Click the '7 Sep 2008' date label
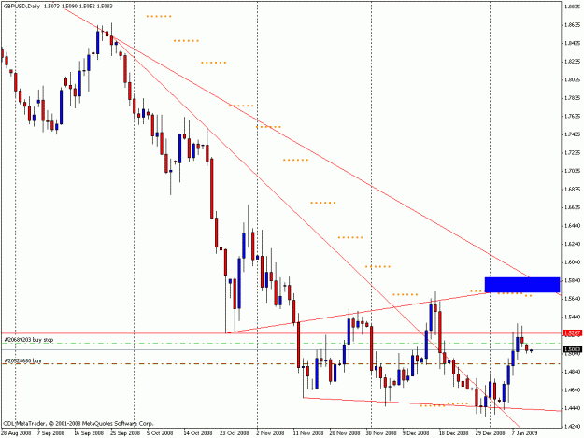Image resolution: width=584 pixels, height=438 pixels. coord(50,433)
